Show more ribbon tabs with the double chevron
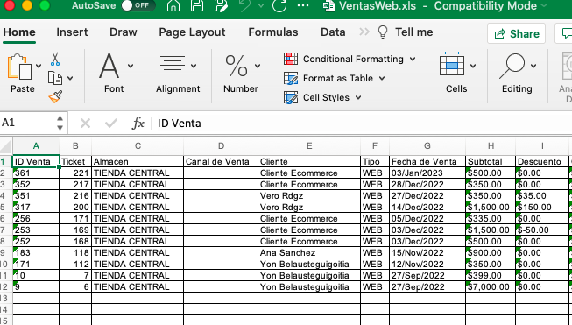The height and width of the screenshot is (325, 572). click(x=364, y=32)
